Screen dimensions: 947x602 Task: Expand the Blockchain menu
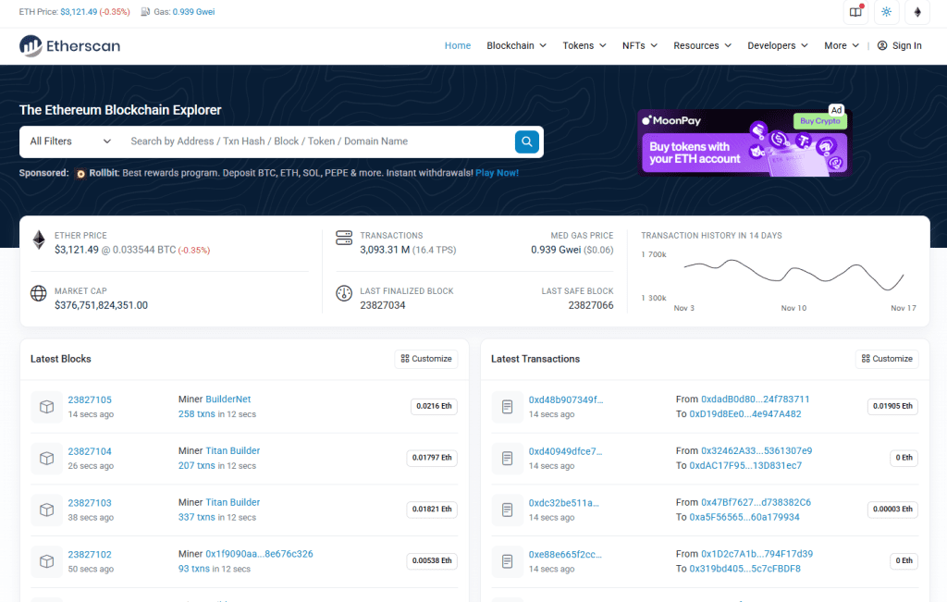click(516, 45)
